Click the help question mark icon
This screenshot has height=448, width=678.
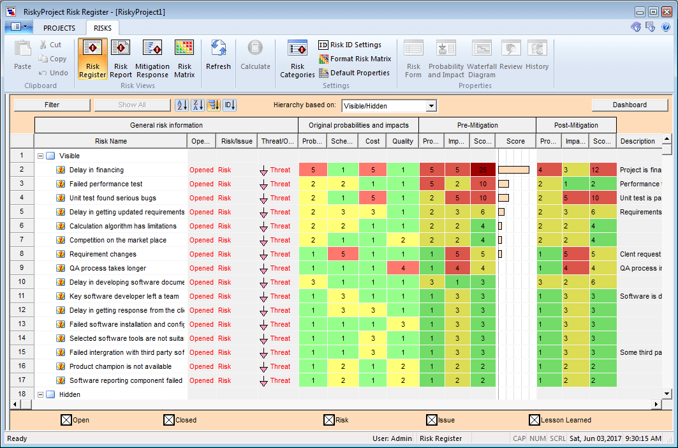(666, 27)
